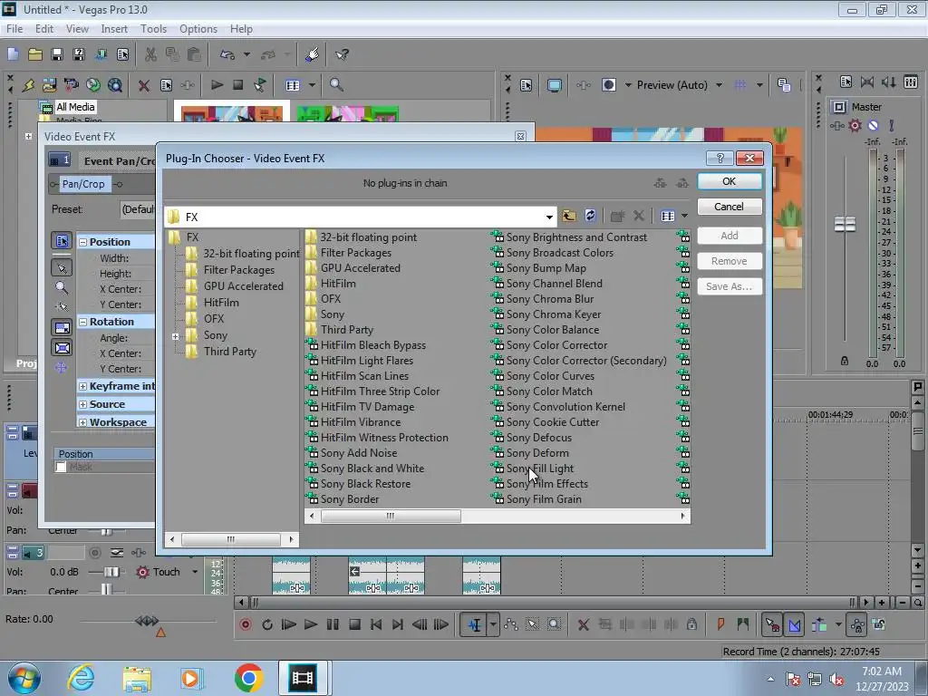928x696 pixels.
Task: Click Cancel in the Plug-In Chooser
Action: pyautogui.click(x=730, y=207)
